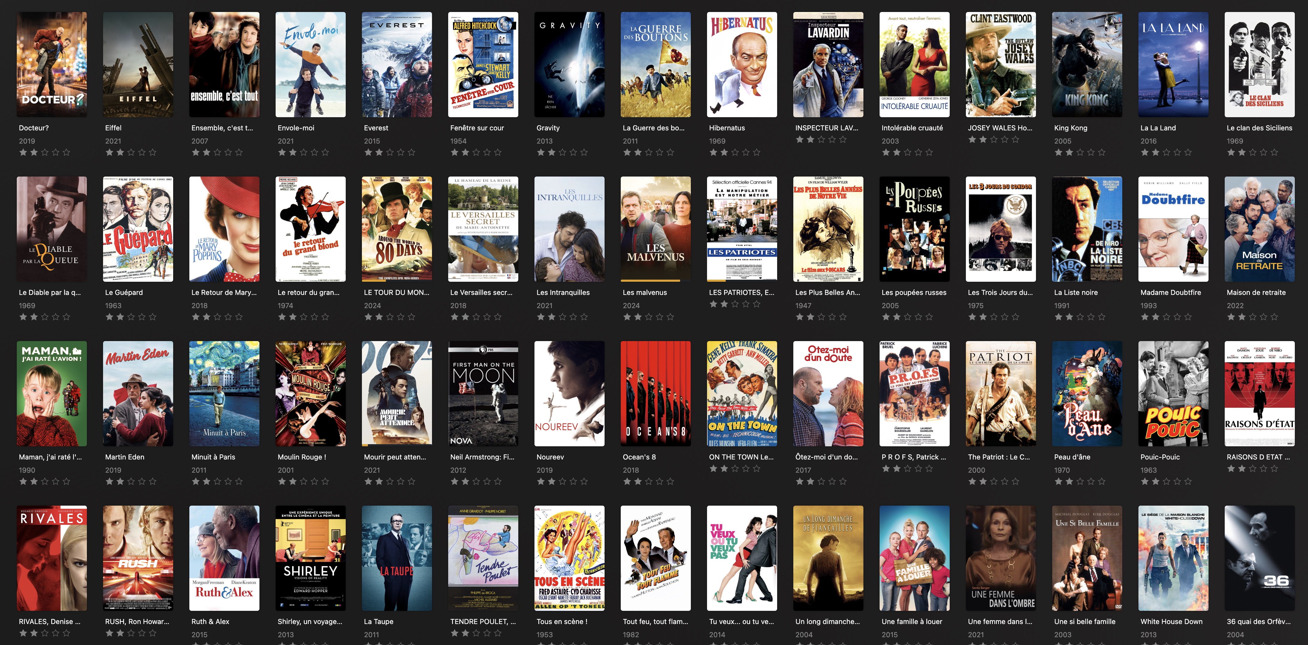The height and width of the screenshot is (645, 1308).
Task: Open the Everest movie poster
Action: pos(397,64)
